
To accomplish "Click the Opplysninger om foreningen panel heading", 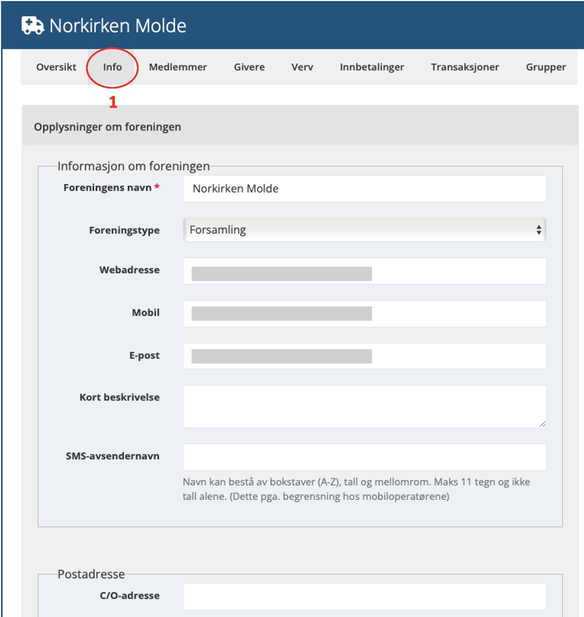I will pos(108,127).
